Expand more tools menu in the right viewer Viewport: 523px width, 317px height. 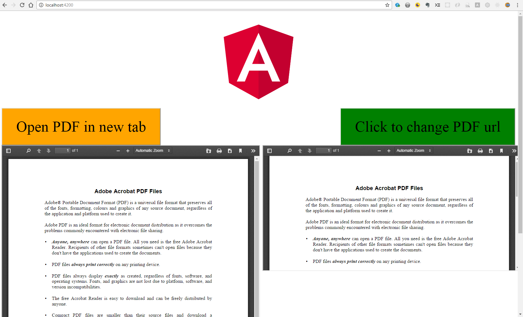pyautogui.click(x=514, y=151)
